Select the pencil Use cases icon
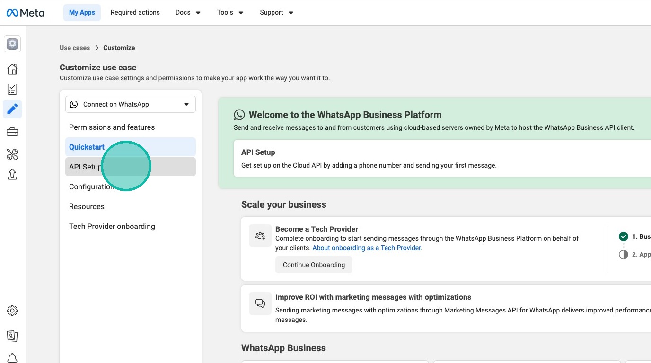 [12, 109]
